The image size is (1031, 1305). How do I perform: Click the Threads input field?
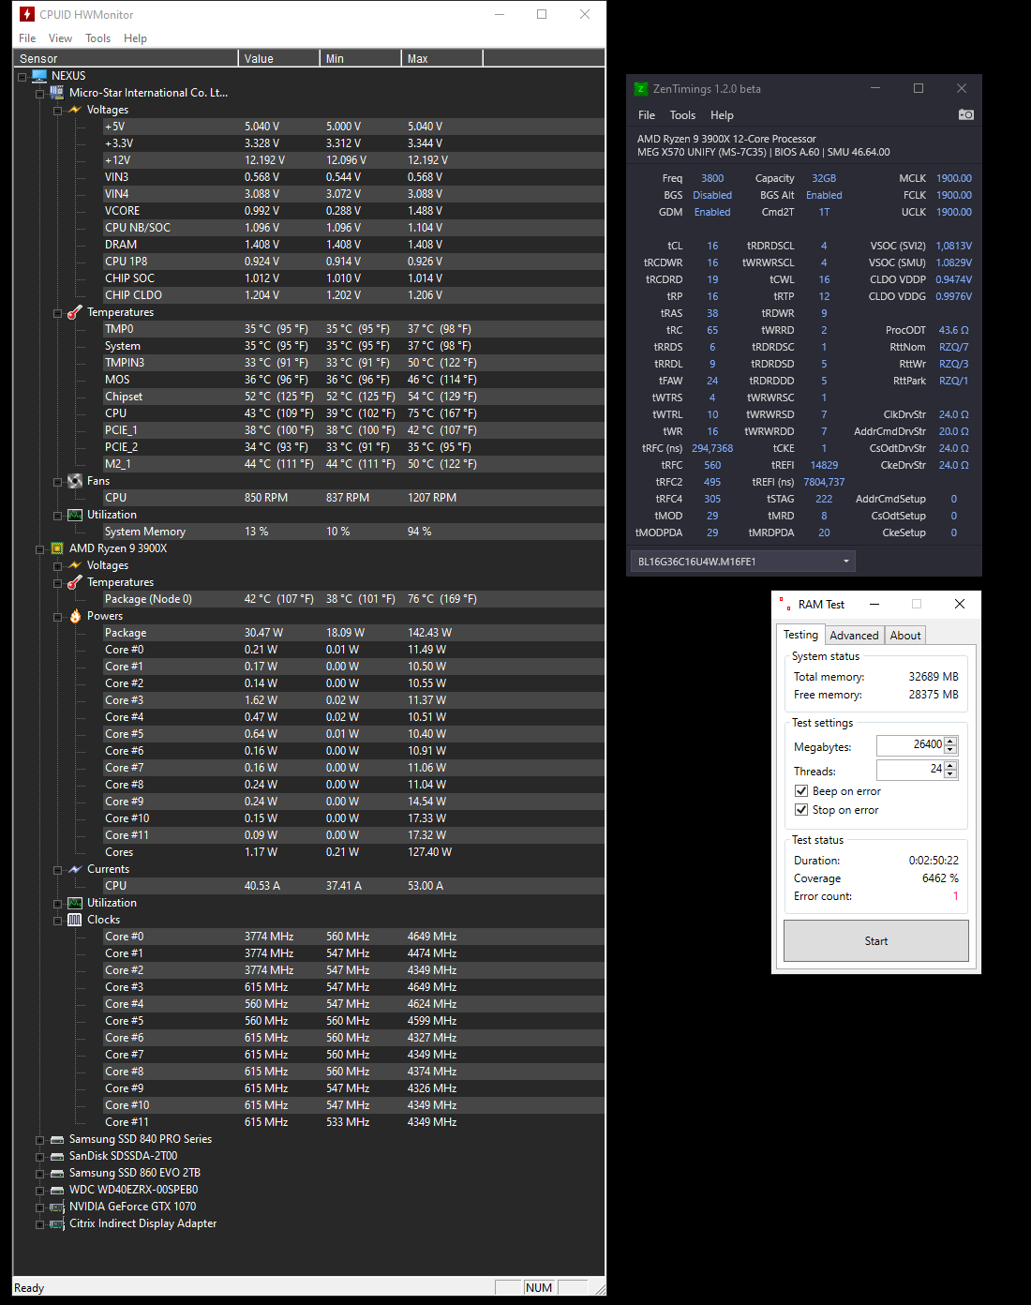pos(910,769)
